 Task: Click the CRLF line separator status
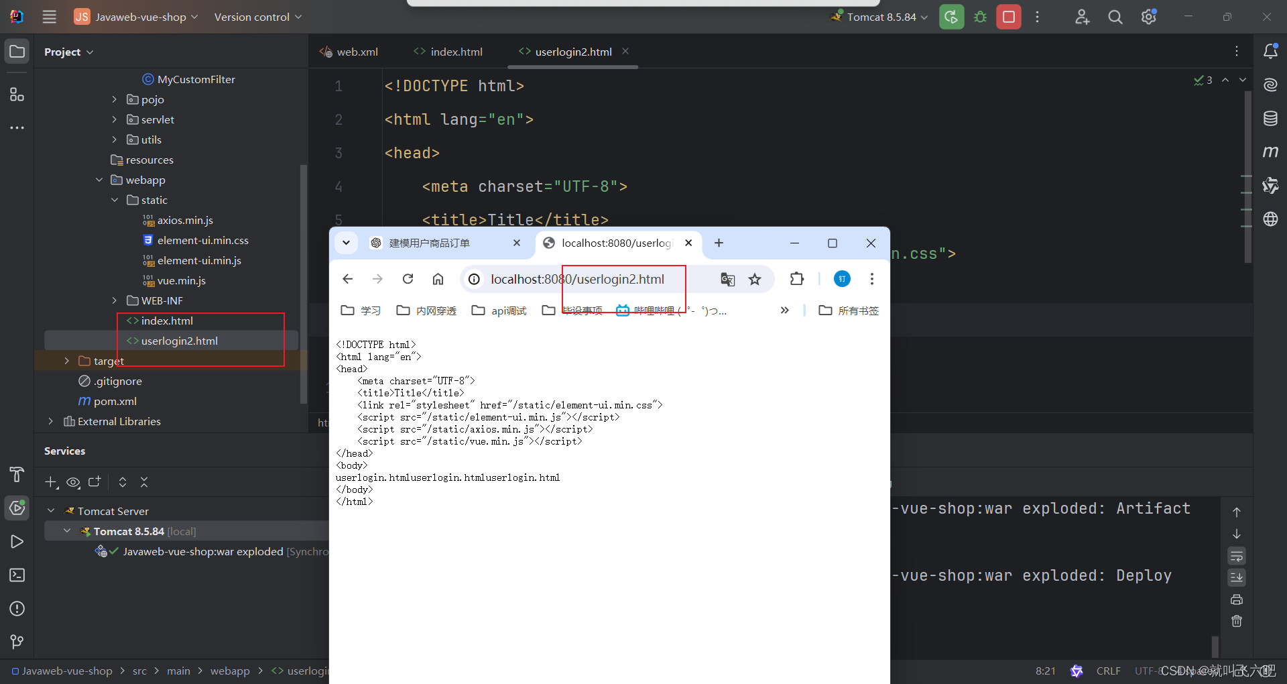(x=1108, y=671)
